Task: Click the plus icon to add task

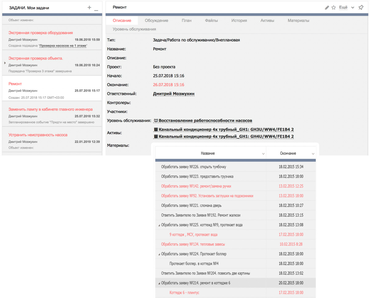Action: pyautogui.click(x=89, y=8)
